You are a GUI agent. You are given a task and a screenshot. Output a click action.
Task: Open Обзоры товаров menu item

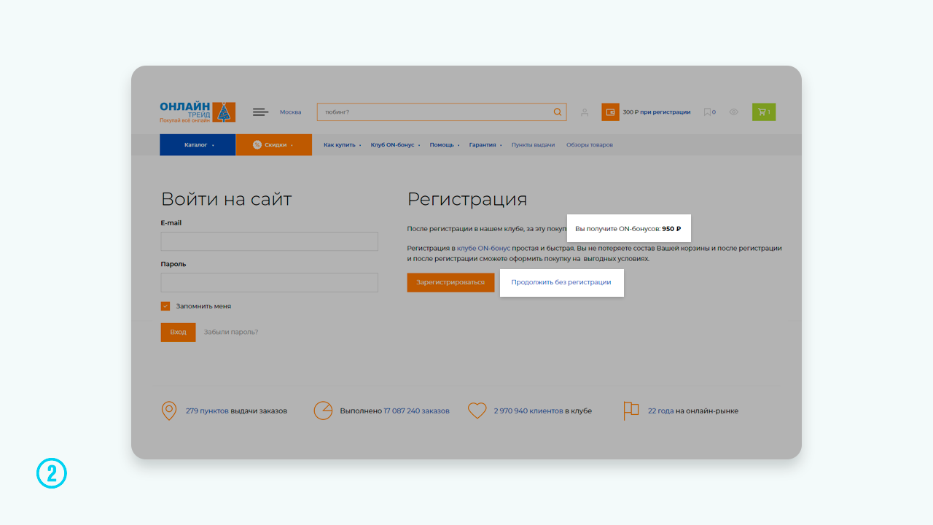click(x=590, y=144)
